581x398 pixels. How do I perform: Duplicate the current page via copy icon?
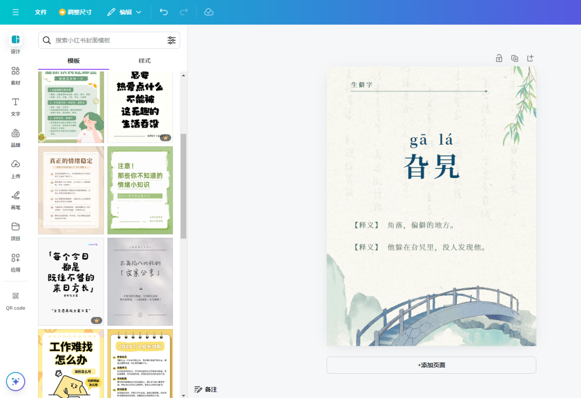point(514,58)
